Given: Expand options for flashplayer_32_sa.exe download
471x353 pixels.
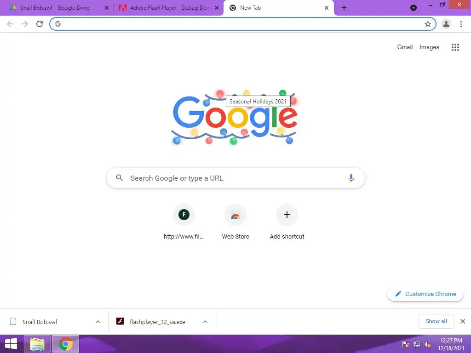Looking at the screenshot, I should click(x=205, y=322).
